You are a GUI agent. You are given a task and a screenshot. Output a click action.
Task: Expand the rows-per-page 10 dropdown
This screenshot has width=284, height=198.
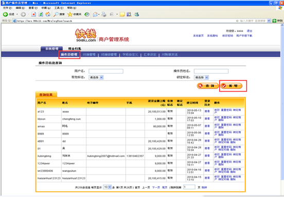click(107, 187)
